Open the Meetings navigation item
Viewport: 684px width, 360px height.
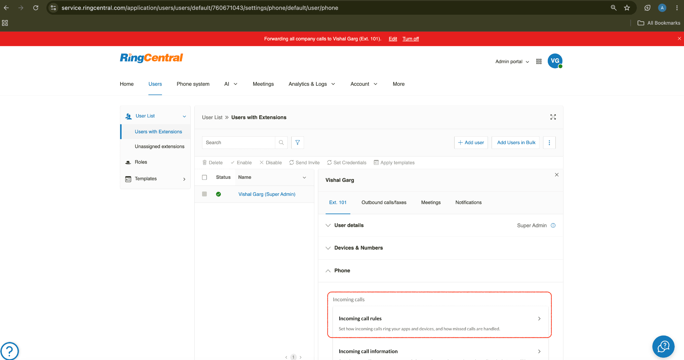(x=263, y=84)
